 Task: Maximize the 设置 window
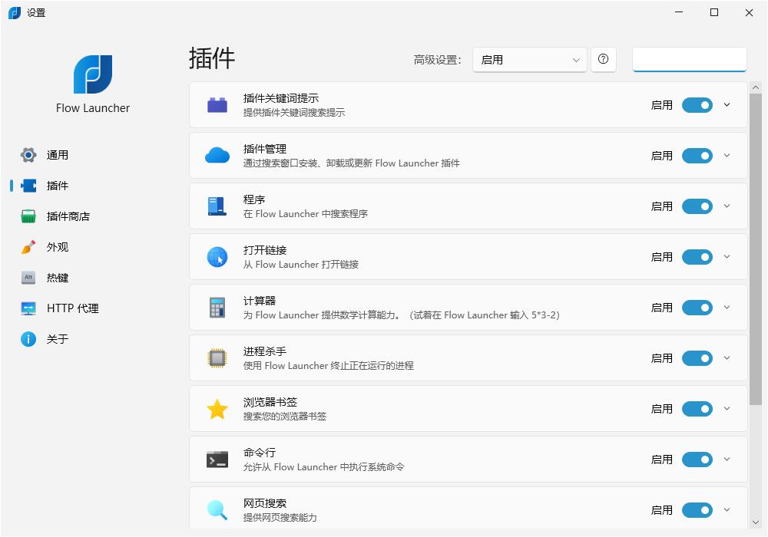coord(714,13)
